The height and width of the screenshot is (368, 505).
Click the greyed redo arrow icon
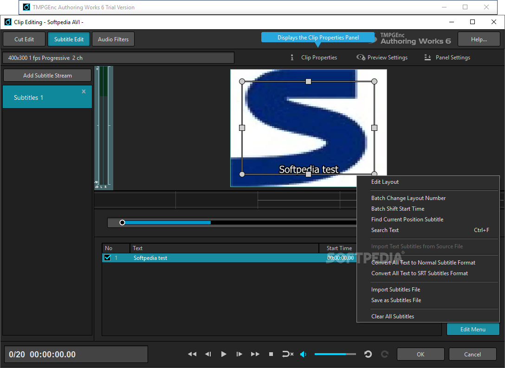(384, 354)
